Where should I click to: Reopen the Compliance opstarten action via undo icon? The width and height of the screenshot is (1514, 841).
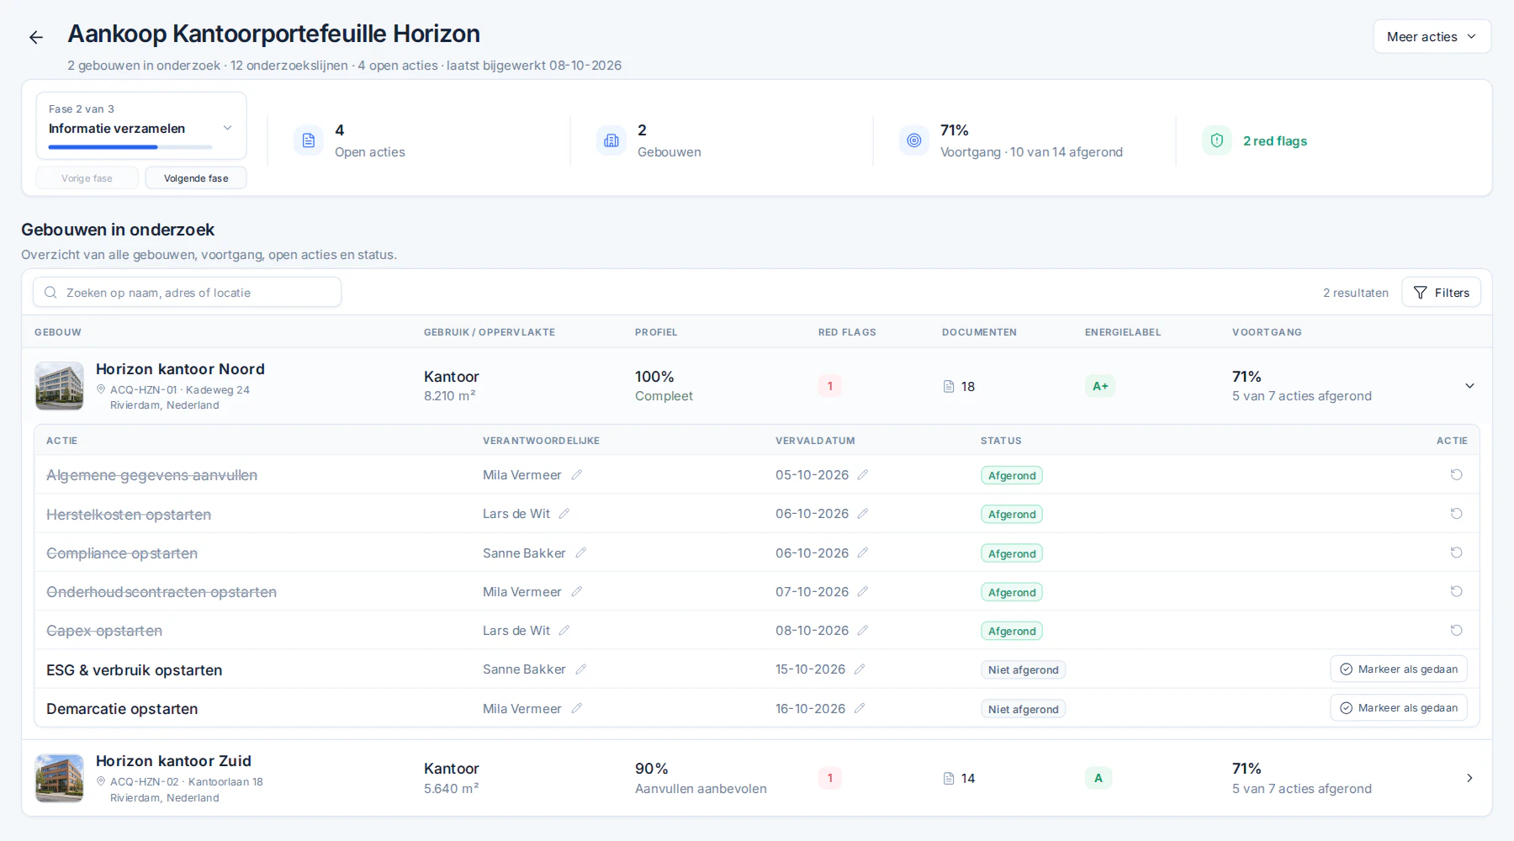pos(1456,553)
